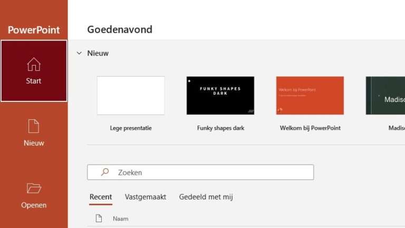Switch to the Recent tab
405x228 pixels.
click(x=101, y=197)
